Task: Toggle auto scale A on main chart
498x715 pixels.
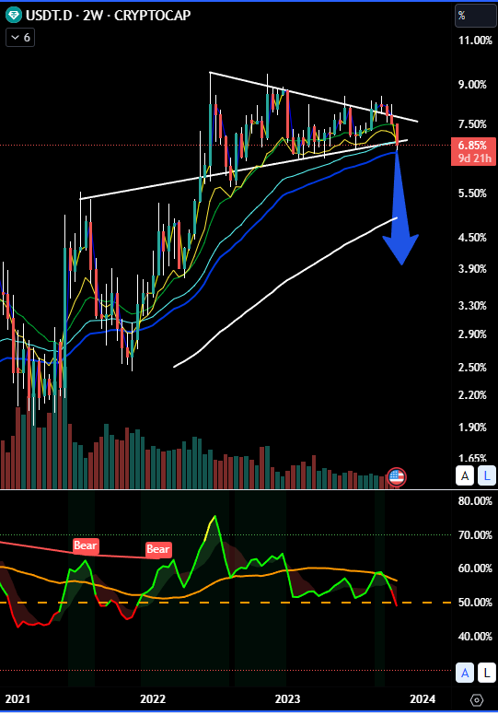Action: 465,476
